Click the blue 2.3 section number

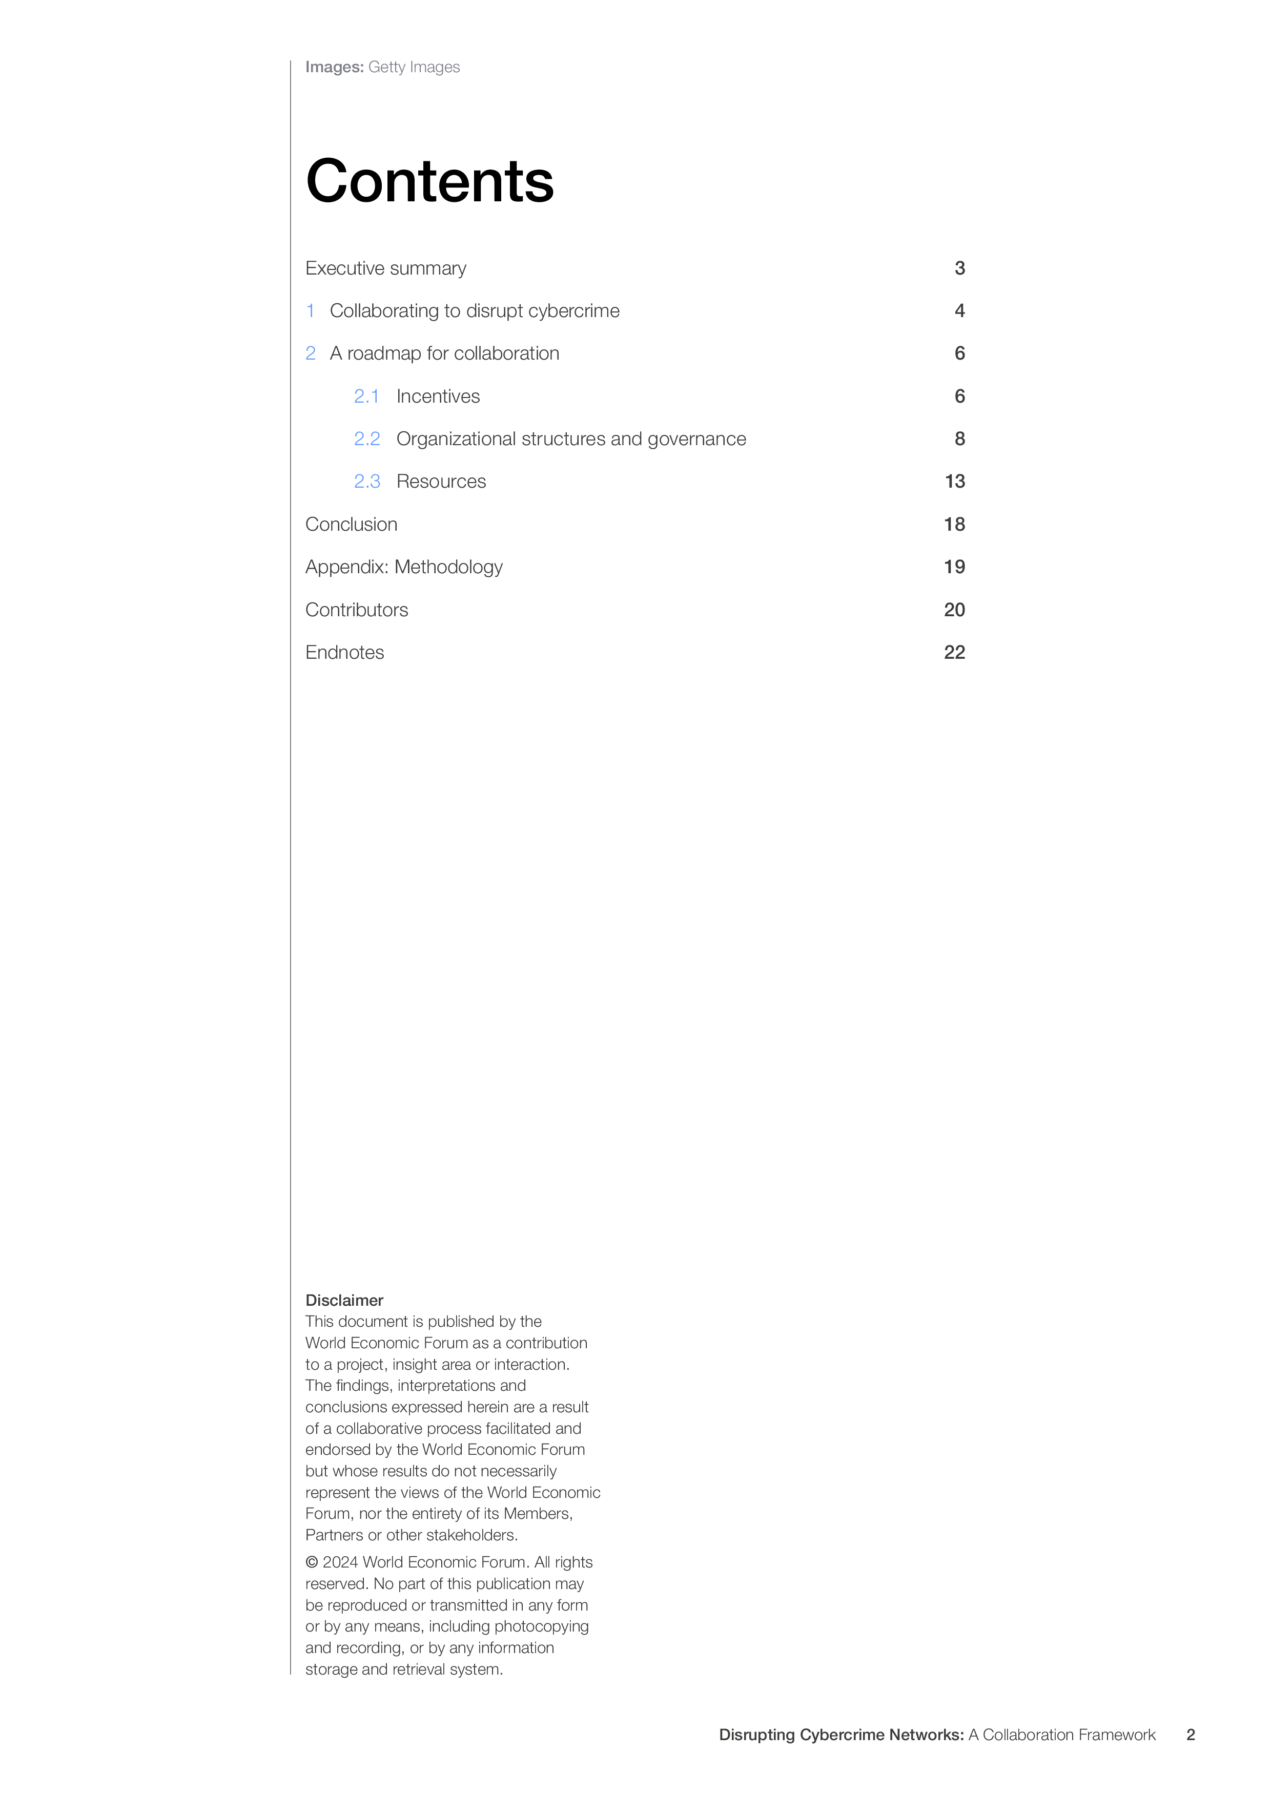click(366, 482)
